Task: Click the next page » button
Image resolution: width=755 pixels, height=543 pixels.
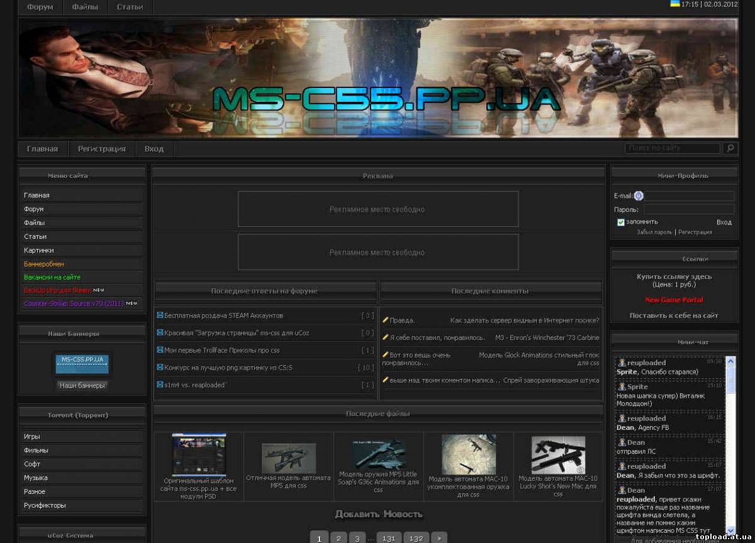Action: 439,539
